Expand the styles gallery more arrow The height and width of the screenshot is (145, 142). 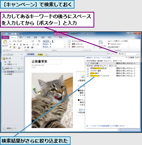[x=65, y=47]
